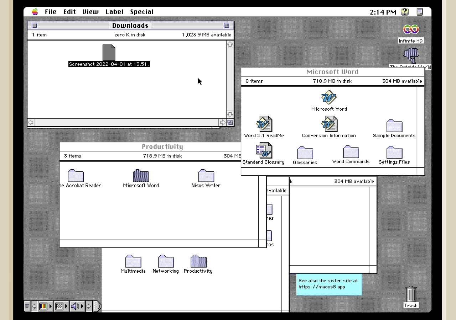This screenshot has width=456, height=320.
Task: Open the desktop pattern popup arrow
Action: [x=66, y=306]
